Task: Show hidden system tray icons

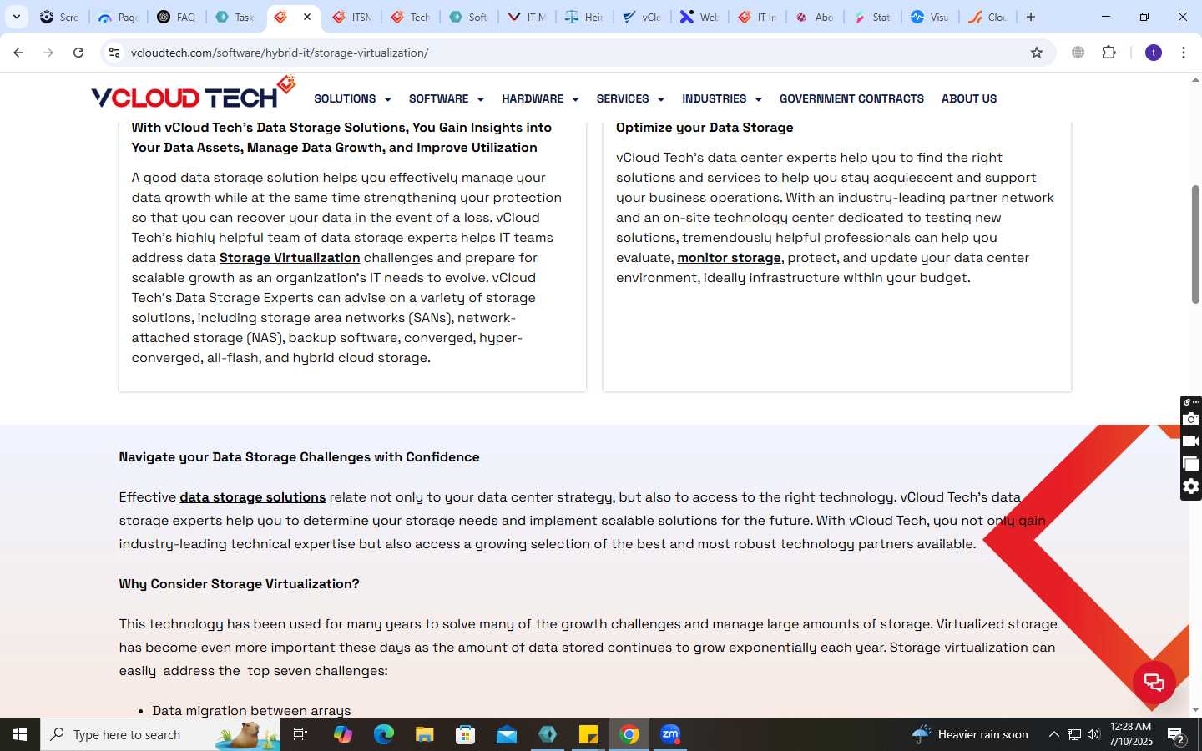Action: tap(1053, 734)
